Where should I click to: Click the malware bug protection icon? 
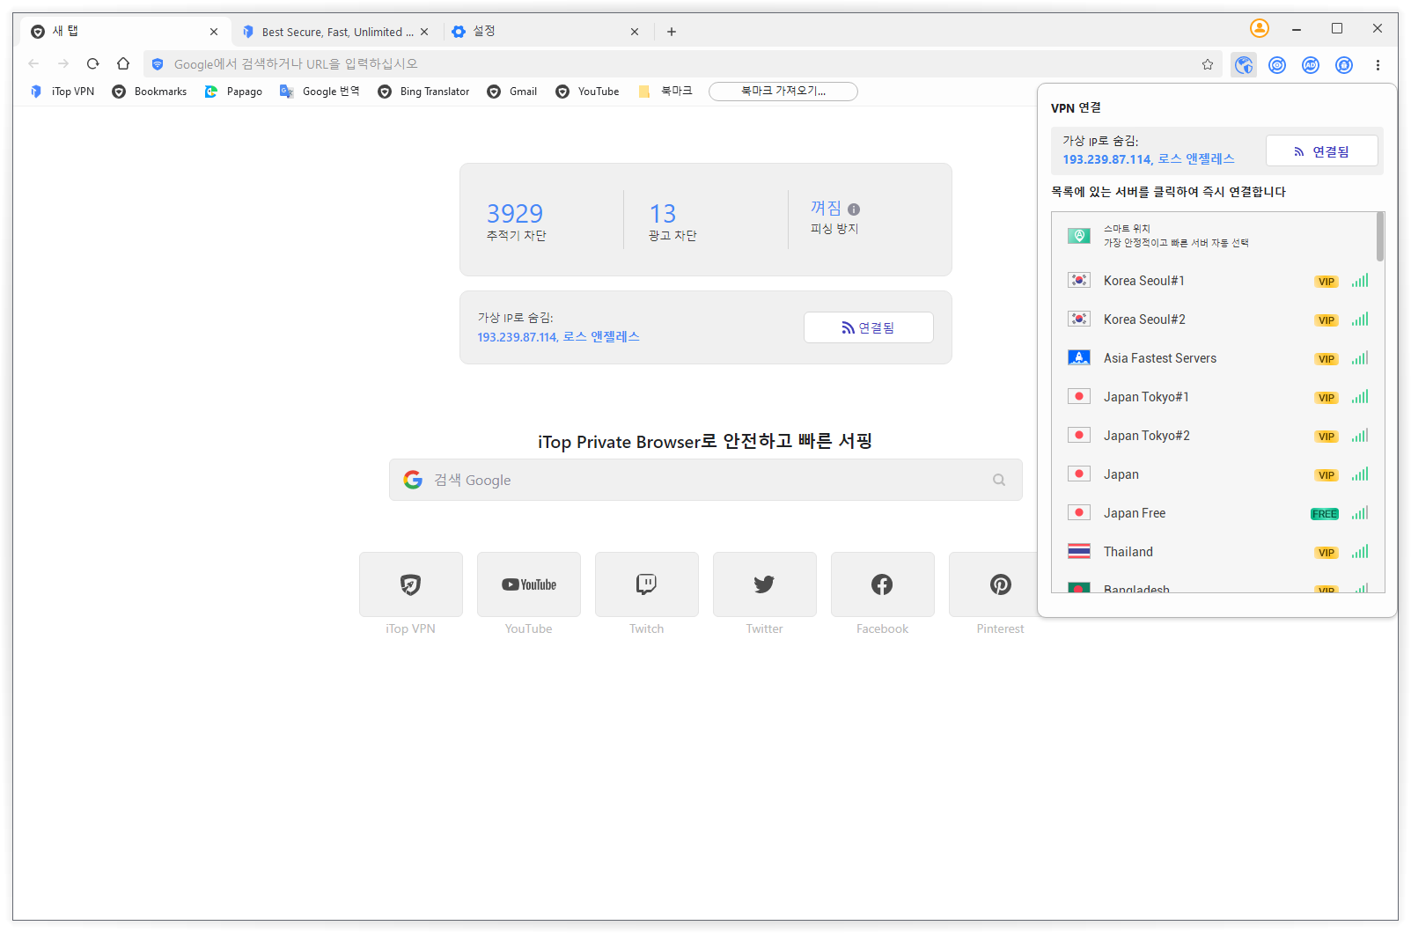(1344, 64)
